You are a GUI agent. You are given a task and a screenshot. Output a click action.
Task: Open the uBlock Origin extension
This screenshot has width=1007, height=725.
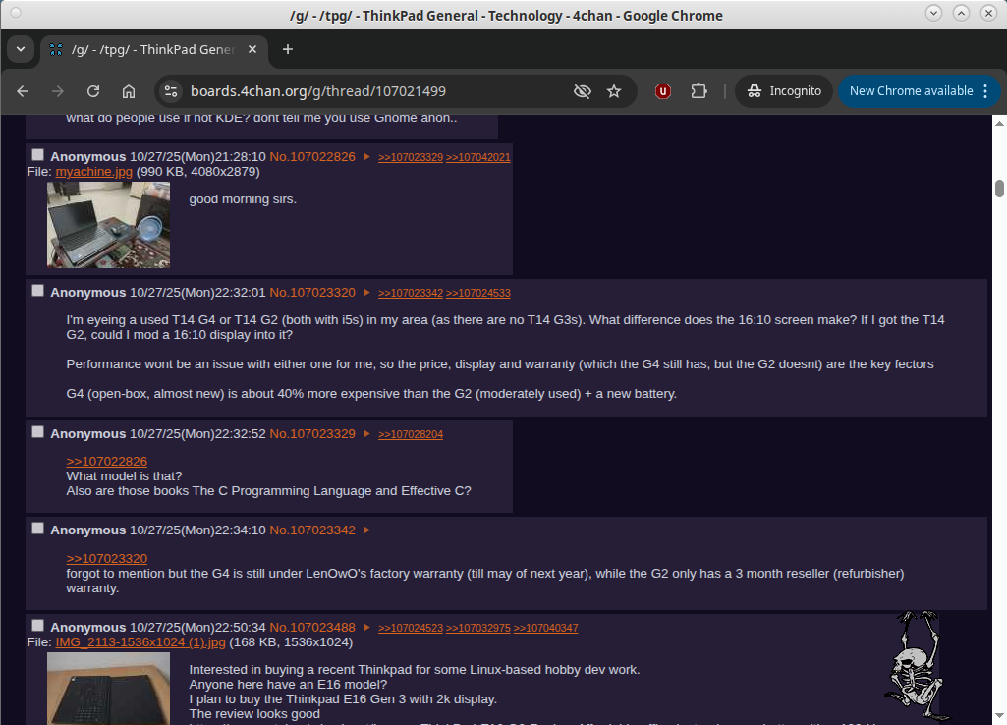pyautogui.click(x=663, y=91)
